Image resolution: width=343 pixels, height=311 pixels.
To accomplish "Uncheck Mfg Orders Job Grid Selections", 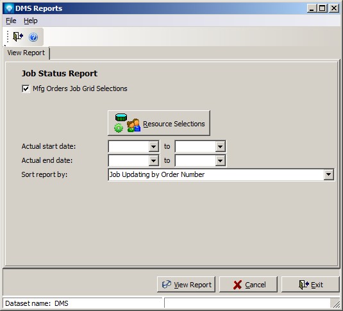I will tap(26, 89).
